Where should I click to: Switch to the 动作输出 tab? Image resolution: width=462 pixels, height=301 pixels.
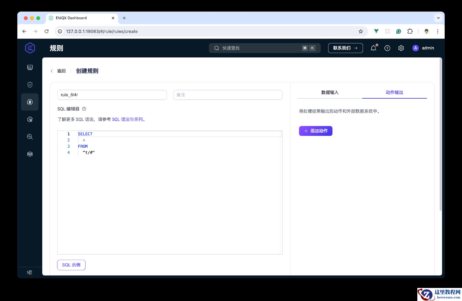(394, 92)
